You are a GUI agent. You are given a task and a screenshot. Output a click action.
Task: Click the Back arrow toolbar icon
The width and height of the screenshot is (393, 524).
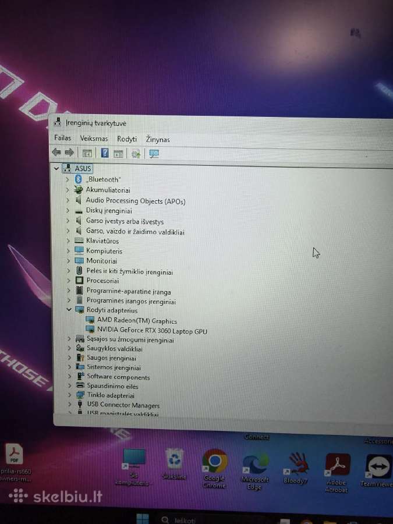pos(56,153)
